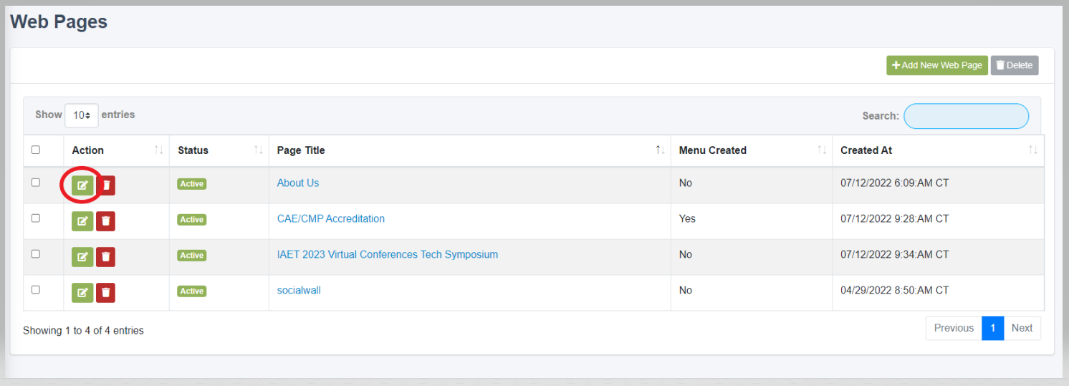Image resolution: width=1069 pixels, height=386 pixels.
Task: Sort the table by Created At
Action: [x=866, y=150]
